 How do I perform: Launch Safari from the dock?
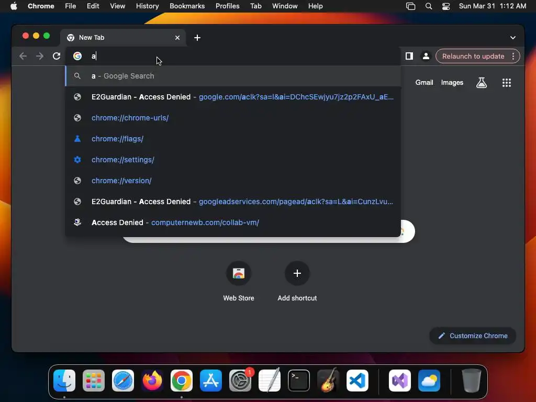[x=123, y=381]
